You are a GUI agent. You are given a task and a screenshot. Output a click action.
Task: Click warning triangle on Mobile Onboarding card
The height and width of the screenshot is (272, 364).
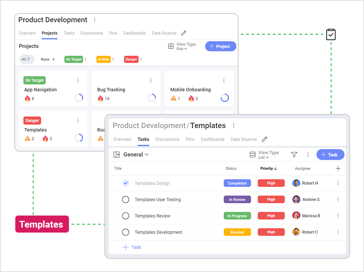pyautogui.click(x=173, y=98)
